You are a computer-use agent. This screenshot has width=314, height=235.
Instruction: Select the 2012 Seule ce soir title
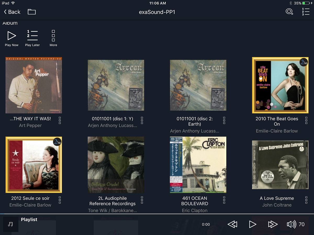30,198
